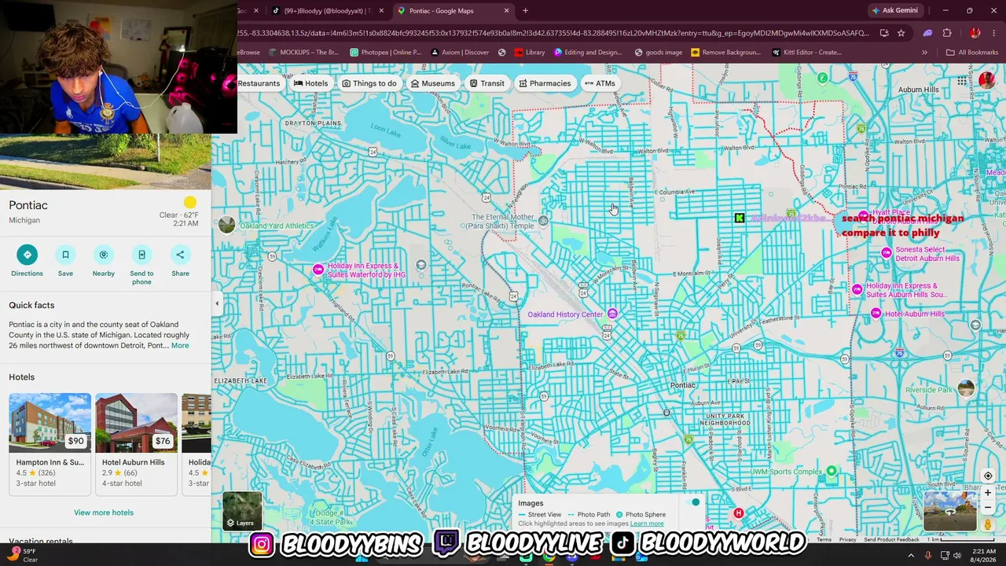
Task: Toggle the Images layer switch off
Action: click(x=691, y=502)
